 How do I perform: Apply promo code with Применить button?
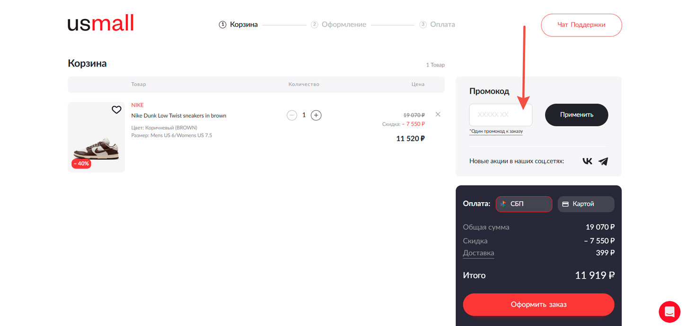[x=576, y=115]
